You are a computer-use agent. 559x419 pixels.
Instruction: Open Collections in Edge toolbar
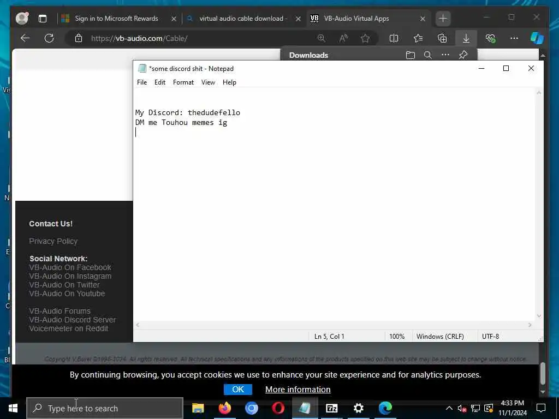[x=442, y=38]
